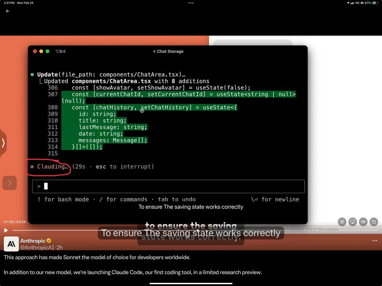This screenshot has width=382, height=286.
Task: Play the video
Action: click(x=5, y=230)
